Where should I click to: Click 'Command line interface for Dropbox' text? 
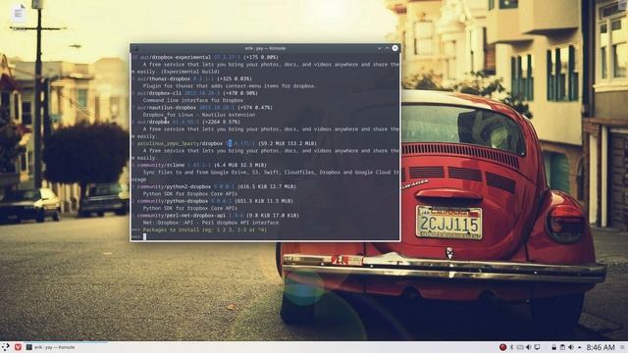[x=193, y=100]
